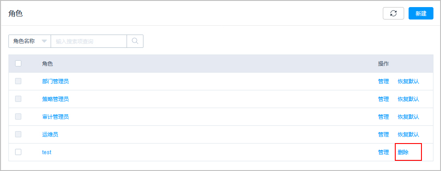Viewport: 441px width, 171px height.
Task: Click 删除 for the test role
Action: pyautogui.click(x=403, y=152)
